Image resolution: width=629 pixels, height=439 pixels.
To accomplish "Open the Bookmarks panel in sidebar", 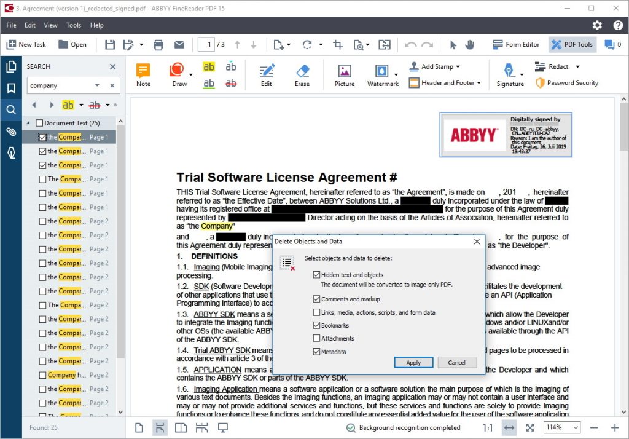I will pos(10,89).
